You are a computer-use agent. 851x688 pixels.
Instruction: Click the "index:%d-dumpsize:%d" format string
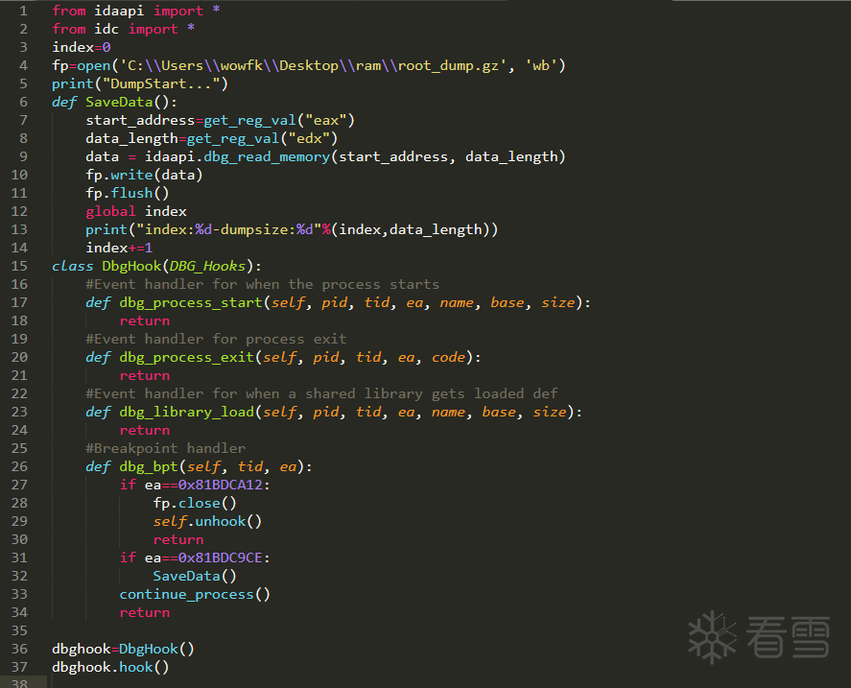coord(228,229)
